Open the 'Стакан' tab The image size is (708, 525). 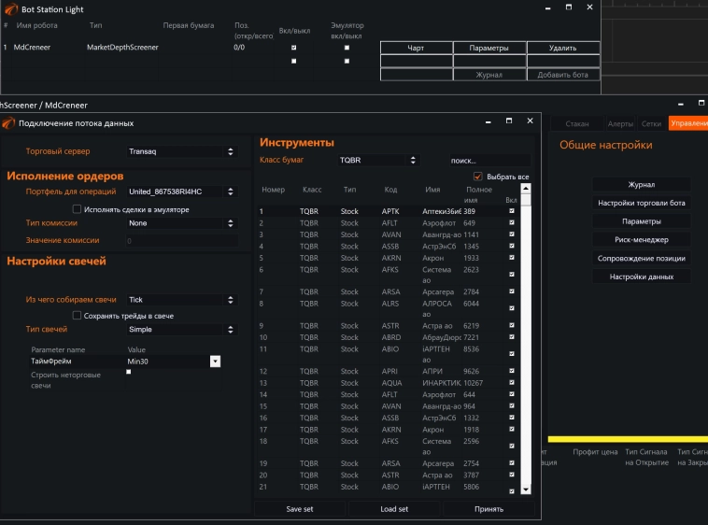point(577,123)
